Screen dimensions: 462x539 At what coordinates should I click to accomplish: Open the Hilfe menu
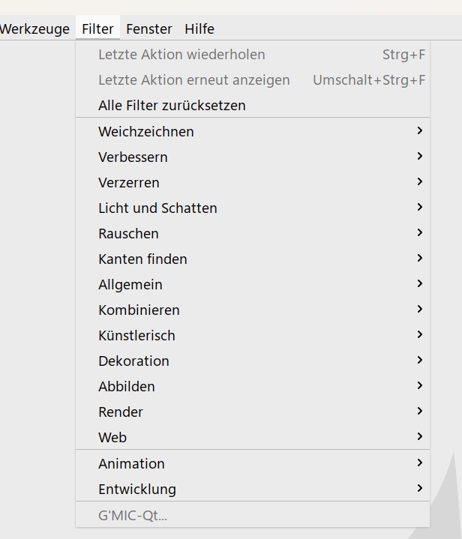[x=199, y=29]
